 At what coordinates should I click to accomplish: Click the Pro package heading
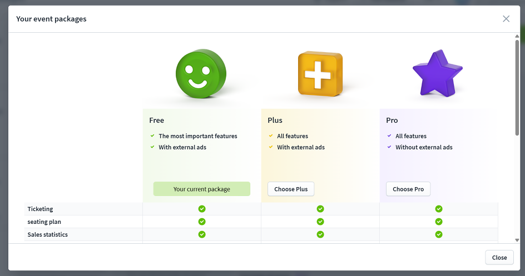pyautogui.click(x=392, y=120)
